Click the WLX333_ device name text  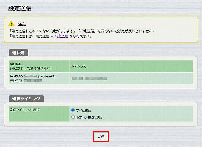(x=26, y=81)
